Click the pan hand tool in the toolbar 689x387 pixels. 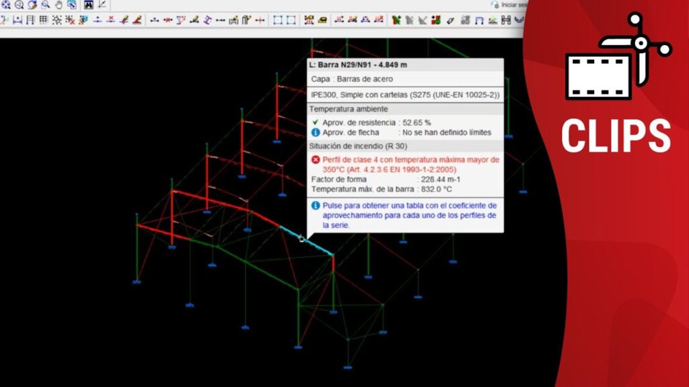click(x=59, y=5)
